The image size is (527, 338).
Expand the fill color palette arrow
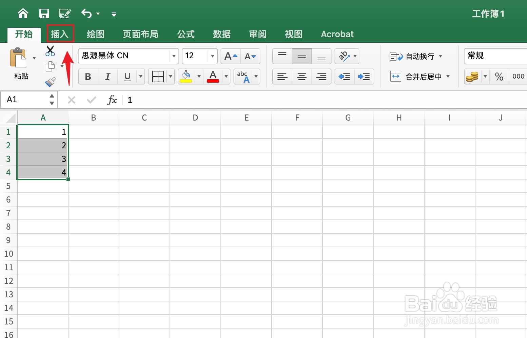(x=199, y=77)
